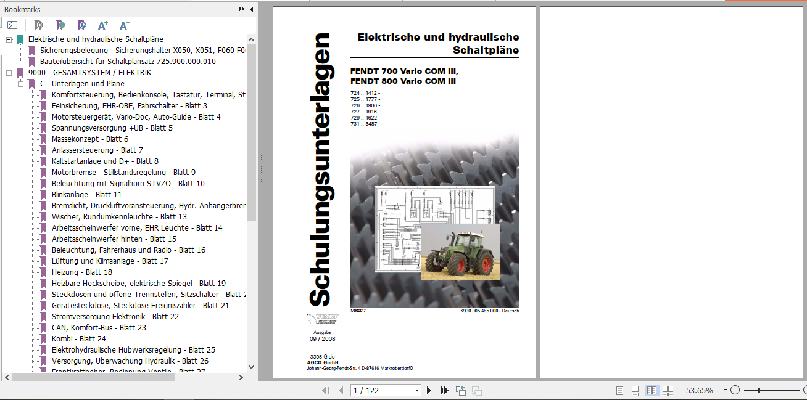
Task: Open 'Arbeitsscheinwerfer hinten - Blatt 15' bookmark
Action: (x=114, y=239)
